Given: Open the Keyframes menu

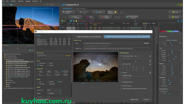Looking at the screenshot, I should (21, 1).
